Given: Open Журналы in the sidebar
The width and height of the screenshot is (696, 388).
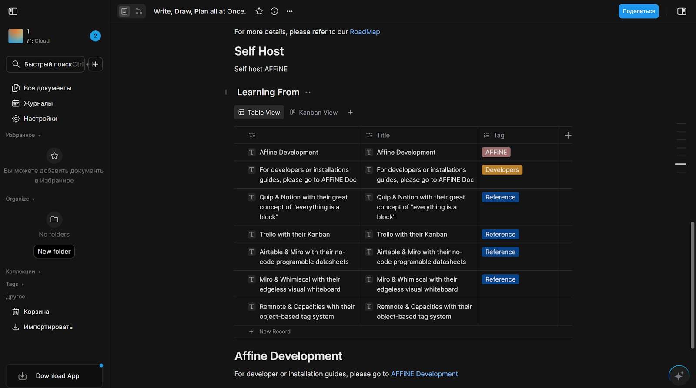Looking at the screenshot, I should [55, 103].
